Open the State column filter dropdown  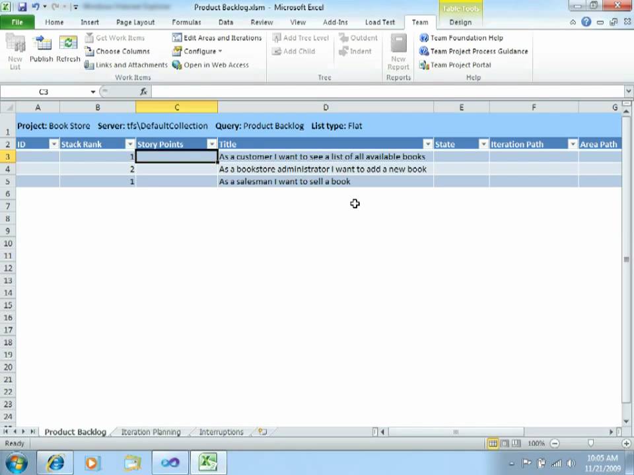click(x=483, y=144)
